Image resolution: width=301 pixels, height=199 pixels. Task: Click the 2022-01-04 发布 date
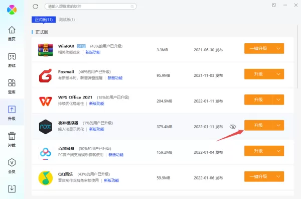click(208, 152)
